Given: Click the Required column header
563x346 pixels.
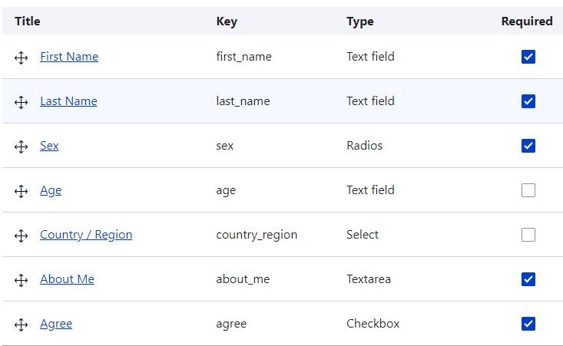Looking at the screenshot, I should 527,21.
